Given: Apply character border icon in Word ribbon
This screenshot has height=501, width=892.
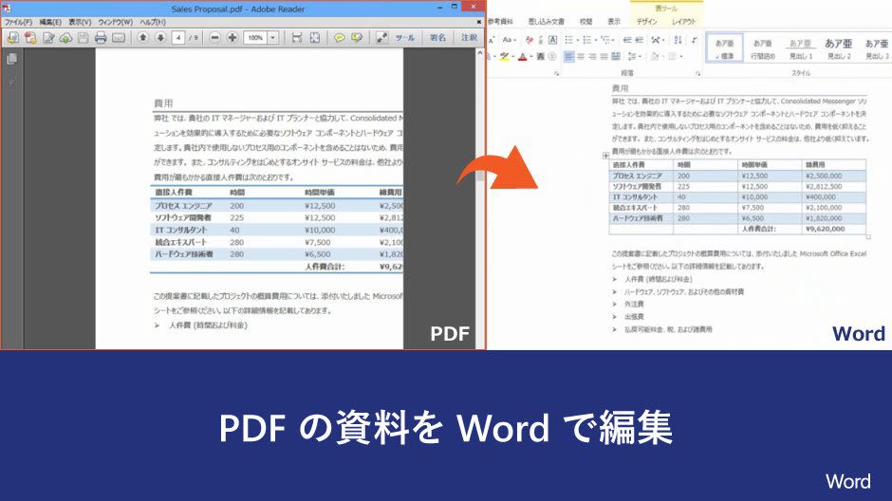Looking at the screenshot, I should tap(552, 40).
